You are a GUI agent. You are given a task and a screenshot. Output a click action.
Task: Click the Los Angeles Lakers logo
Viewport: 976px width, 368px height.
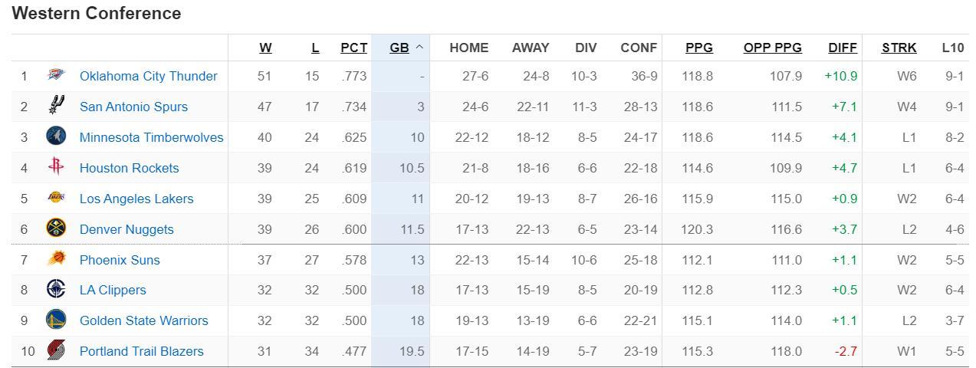click(56, 199)
